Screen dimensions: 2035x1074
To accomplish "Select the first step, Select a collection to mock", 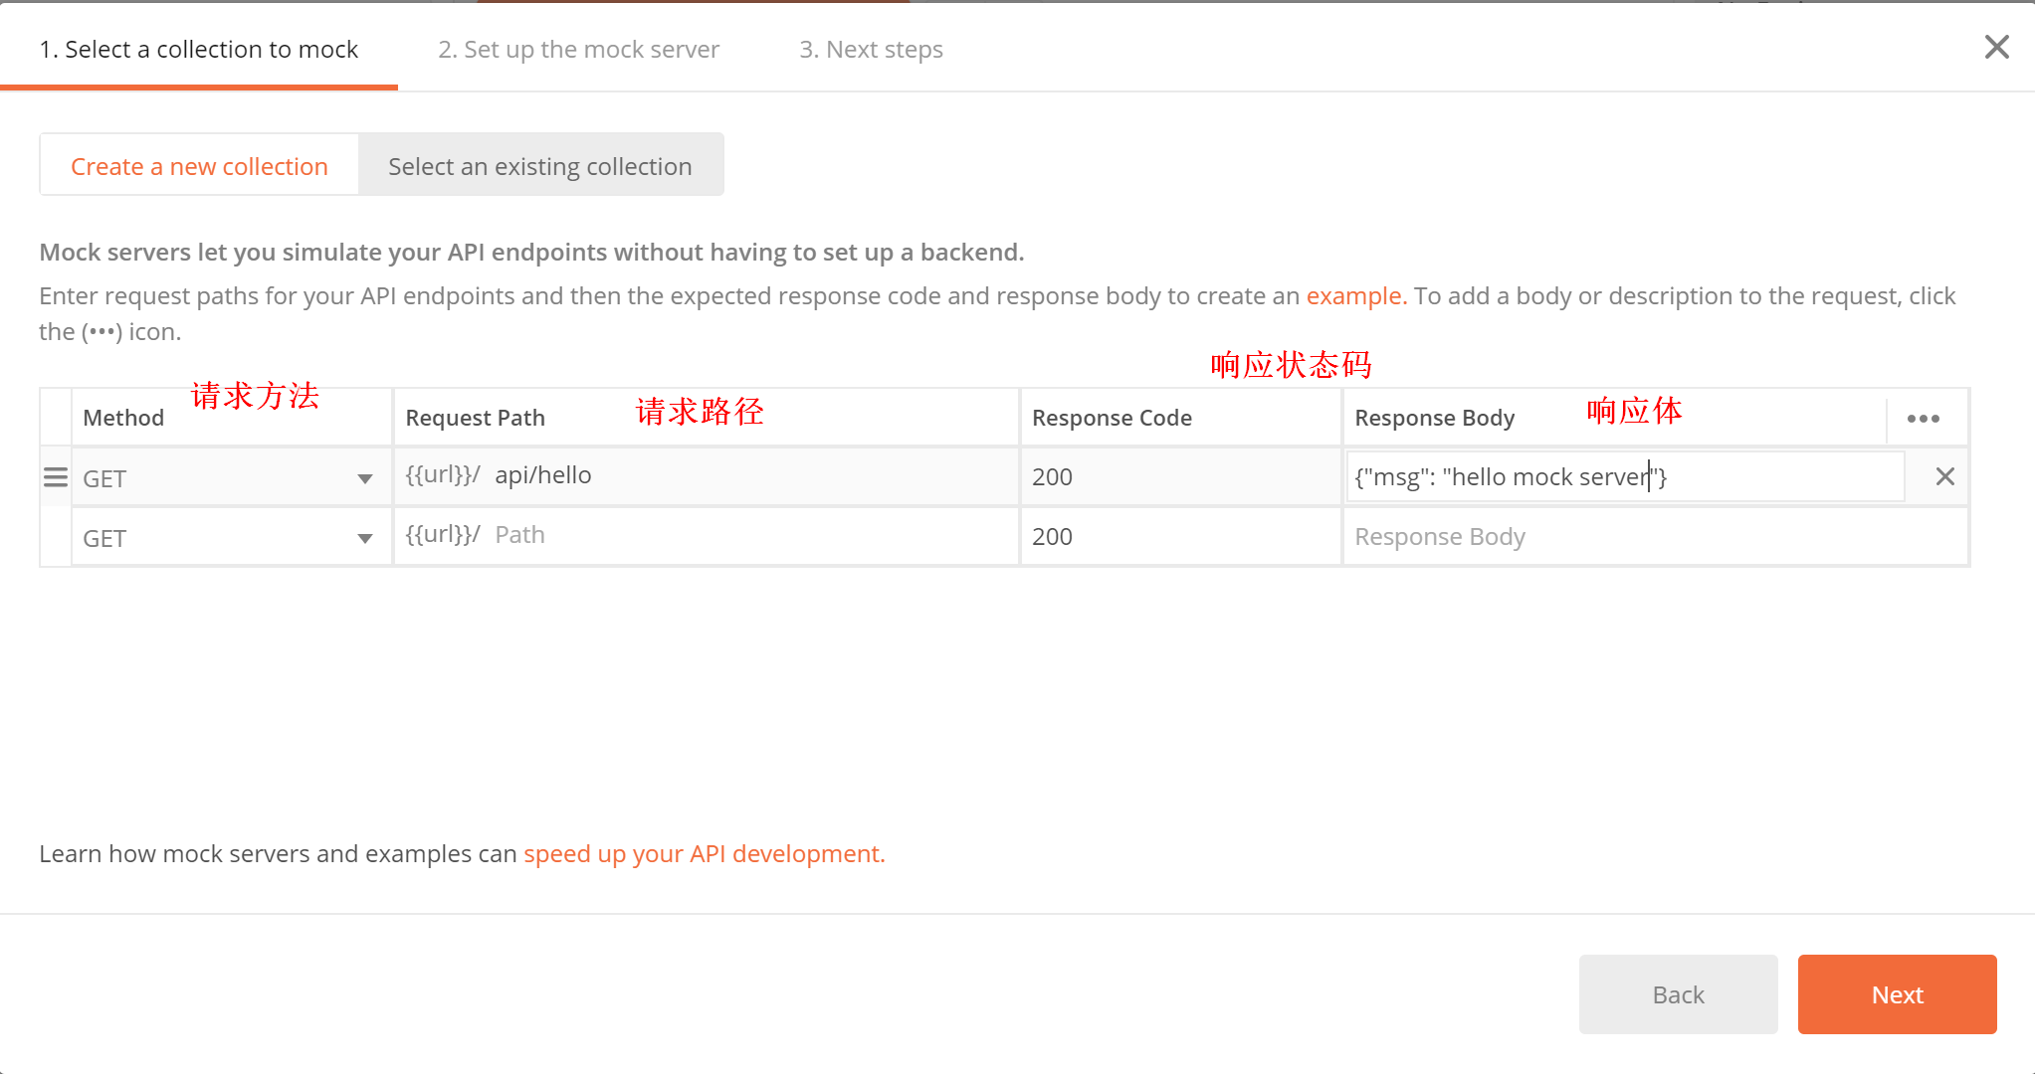I will [x=199, y=50].
